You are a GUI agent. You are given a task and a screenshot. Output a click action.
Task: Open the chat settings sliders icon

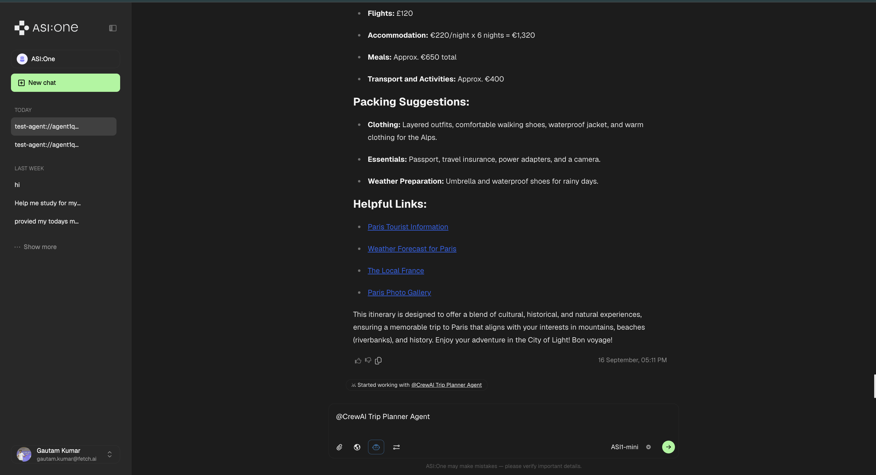[397, 447]
